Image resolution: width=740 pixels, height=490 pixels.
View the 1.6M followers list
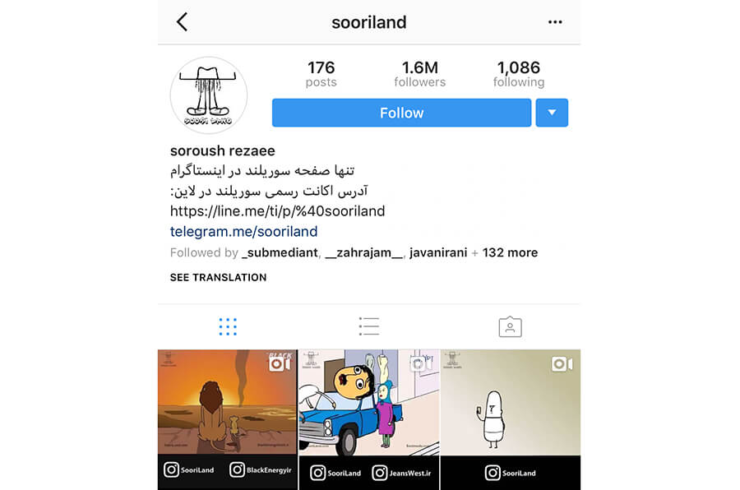click(x=419, y=74)
